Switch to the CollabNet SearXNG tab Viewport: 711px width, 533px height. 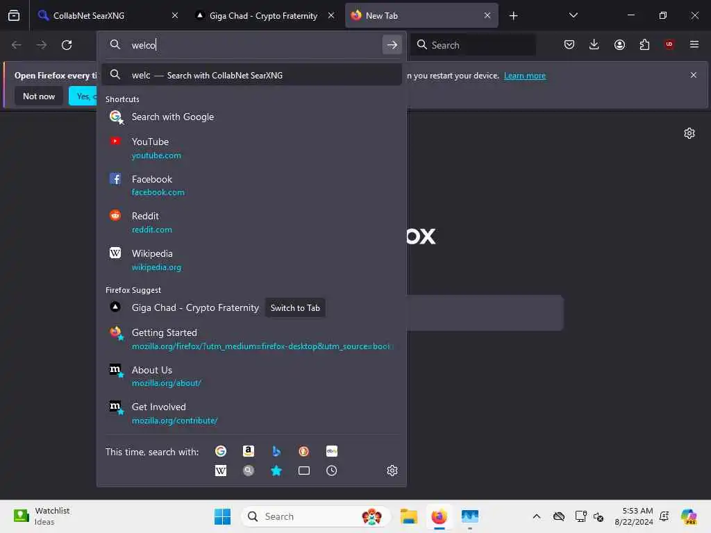(x=108, y=15)
